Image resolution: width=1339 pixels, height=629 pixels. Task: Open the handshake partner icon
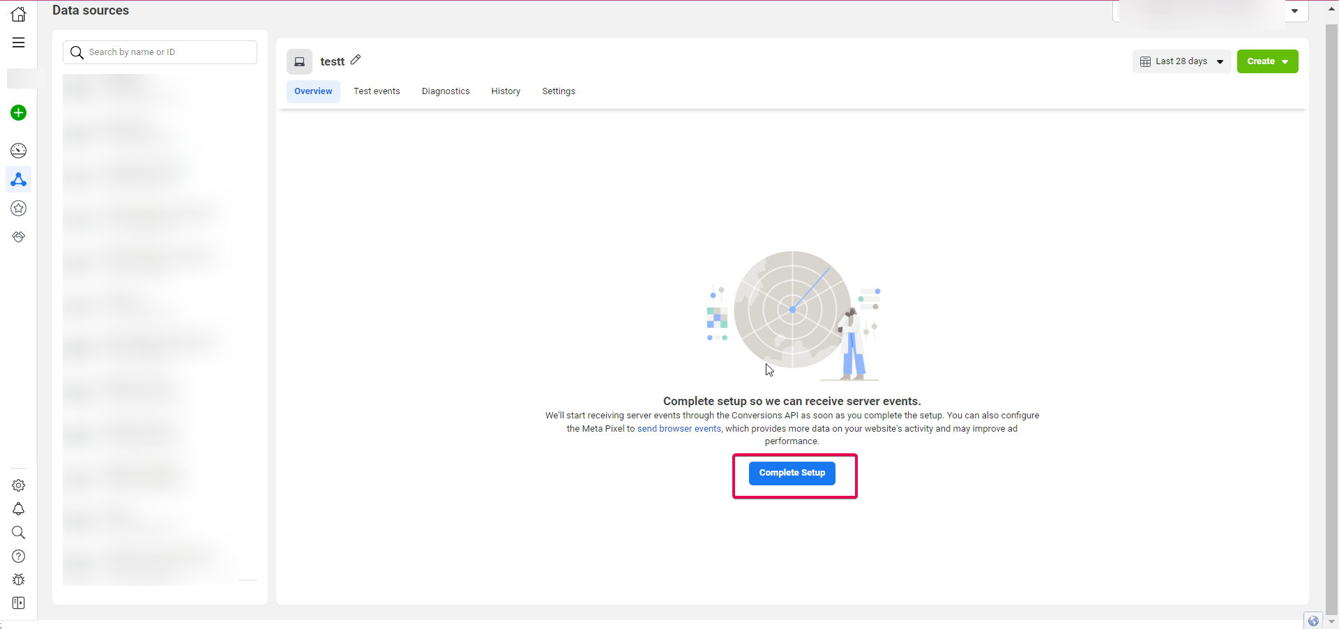pos(19,237)
